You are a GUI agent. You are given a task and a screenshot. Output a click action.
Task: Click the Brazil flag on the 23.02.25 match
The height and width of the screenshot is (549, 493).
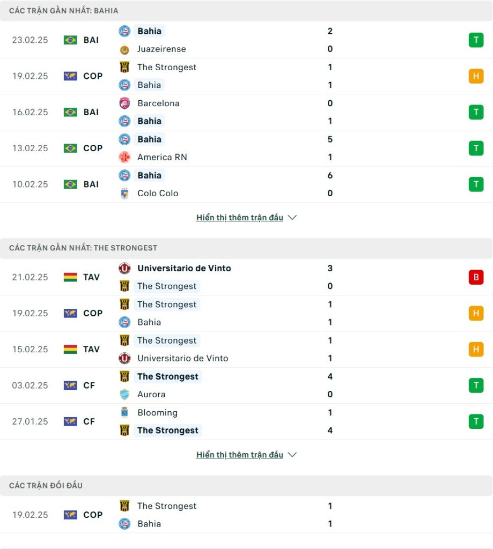coord(70,40)
